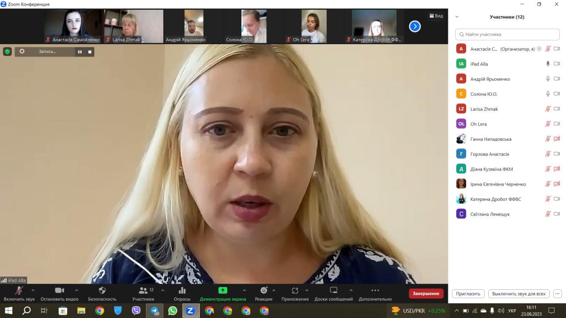Click Пригласить button in participants panel
This screenshot has height=318, width=566.
pos(468,294)
